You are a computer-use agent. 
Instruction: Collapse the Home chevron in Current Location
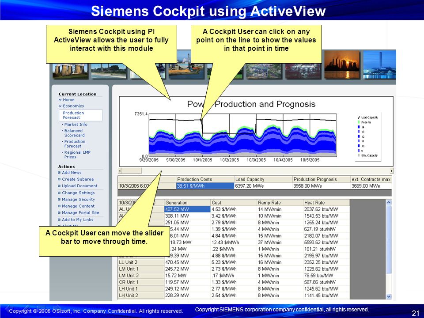pyautogui.click(x=60, y=100)
